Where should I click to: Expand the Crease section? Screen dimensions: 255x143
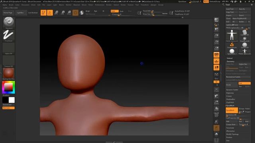(x=229, y=96)
